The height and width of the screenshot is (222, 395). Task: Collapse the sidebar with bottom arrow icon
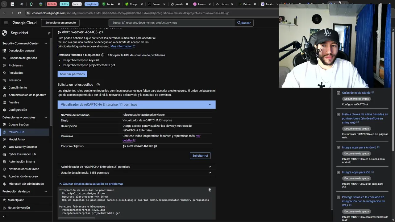pyautogui.click(x=4, y=217)
